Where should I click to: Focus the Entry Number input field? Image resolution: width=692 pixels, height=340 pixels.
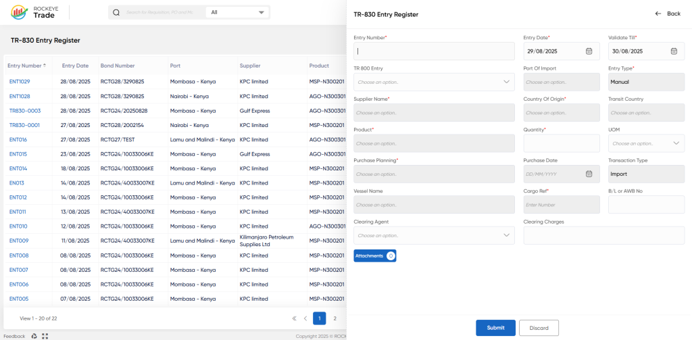pyautogui.click(x=434, y=51)
